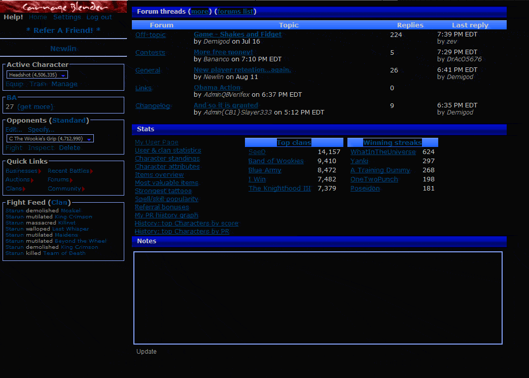Image resolution: width=529 pixels, height=378 pixels.
Task: Open Items overview link
Action: coord(159,174)
